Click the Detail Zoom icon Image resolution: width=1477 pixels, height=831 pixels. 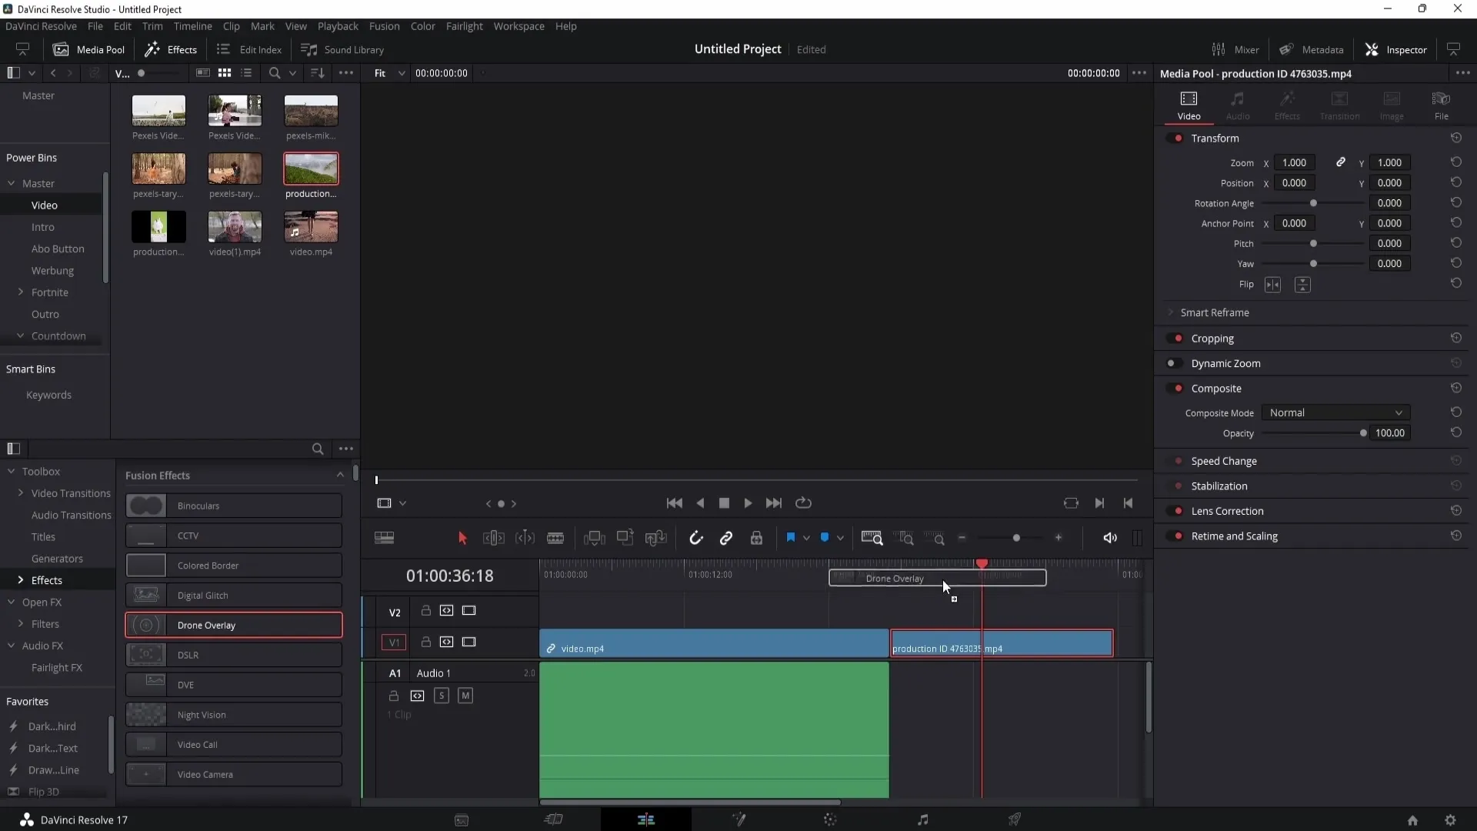pos(906,539)
